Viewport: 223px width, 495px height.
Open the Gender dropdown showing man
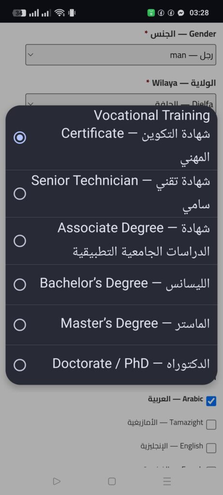coord(120,55)
